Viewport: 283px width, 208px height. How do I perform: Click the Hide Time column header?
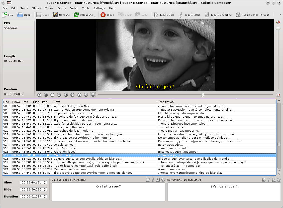[42, 102]
